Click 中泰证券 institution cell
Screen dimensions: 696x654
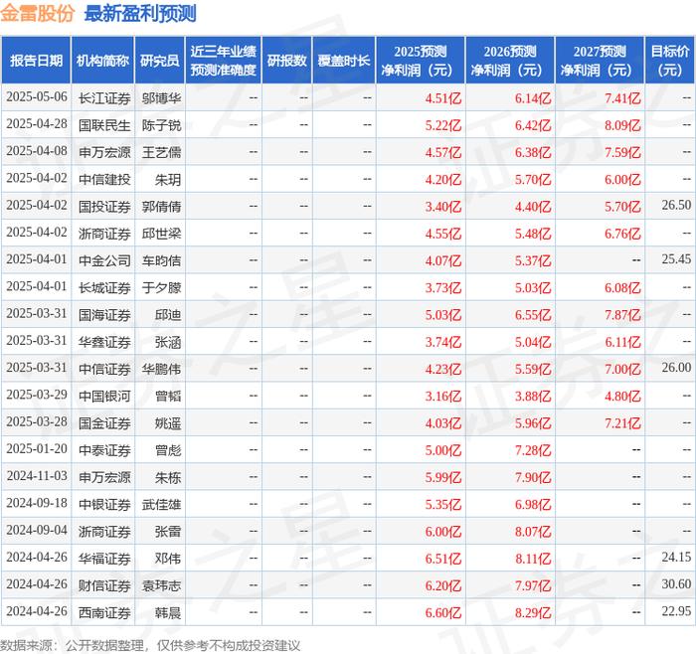coord(104,450)
